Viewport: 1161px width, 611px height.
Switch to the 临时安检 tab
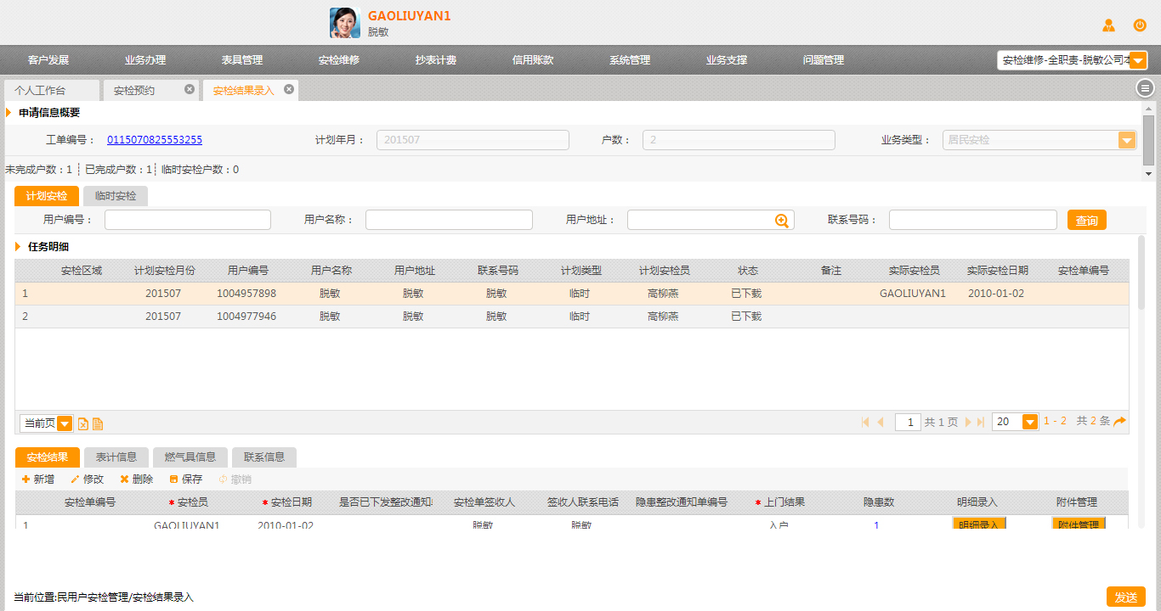(x=115, y=196)
